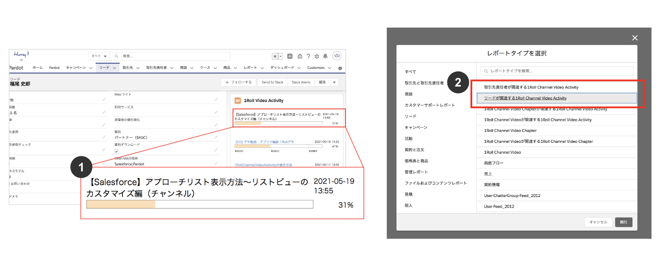The image size is (661, 268).
Task: Open the [3.D] デモ動画 video link
Action: point(264,142)
